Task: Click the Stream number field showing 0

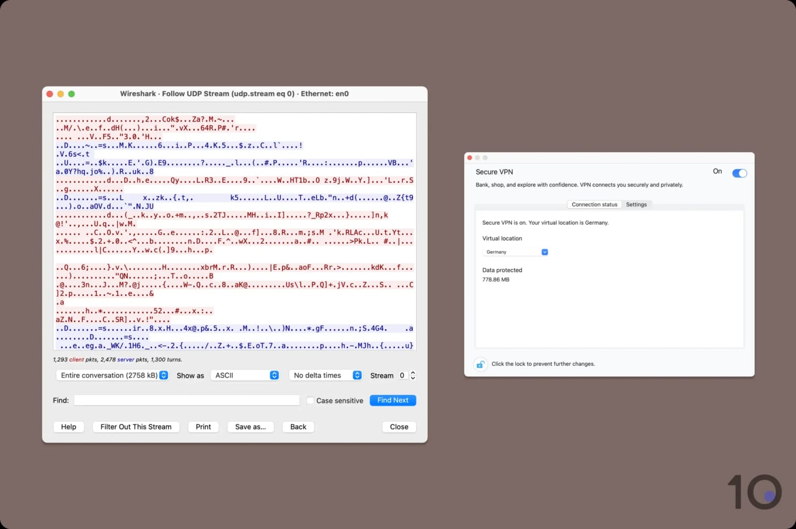Action: click(402, 375)
